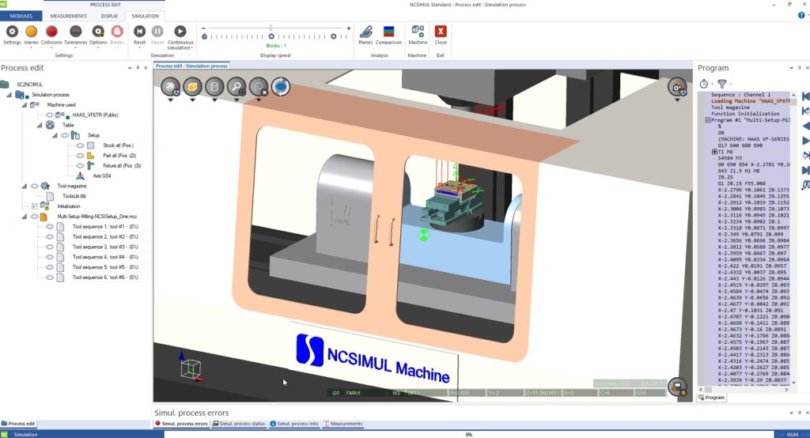Screen dimensions: 810x438
Task: Click the zoom magnifier view icon
Action: [236, 87]
